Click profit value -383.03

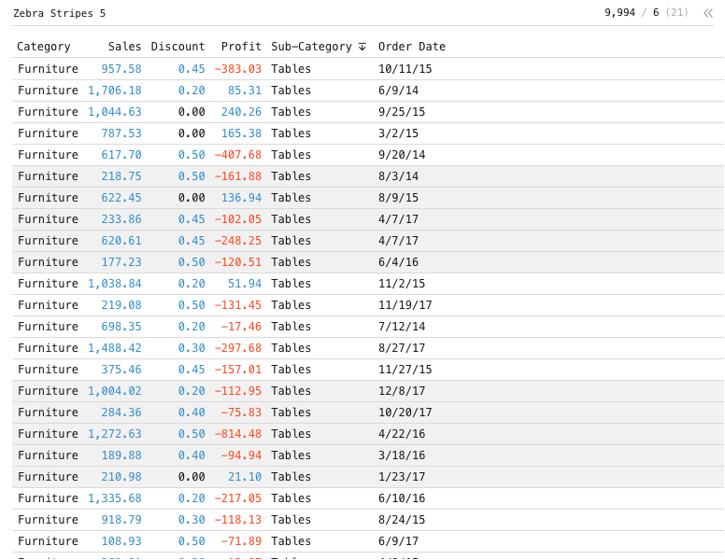238,69
